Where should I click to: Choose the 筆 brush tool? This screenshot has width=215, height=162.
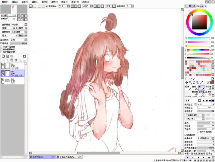pyautogui.click(x=201, y=88)
